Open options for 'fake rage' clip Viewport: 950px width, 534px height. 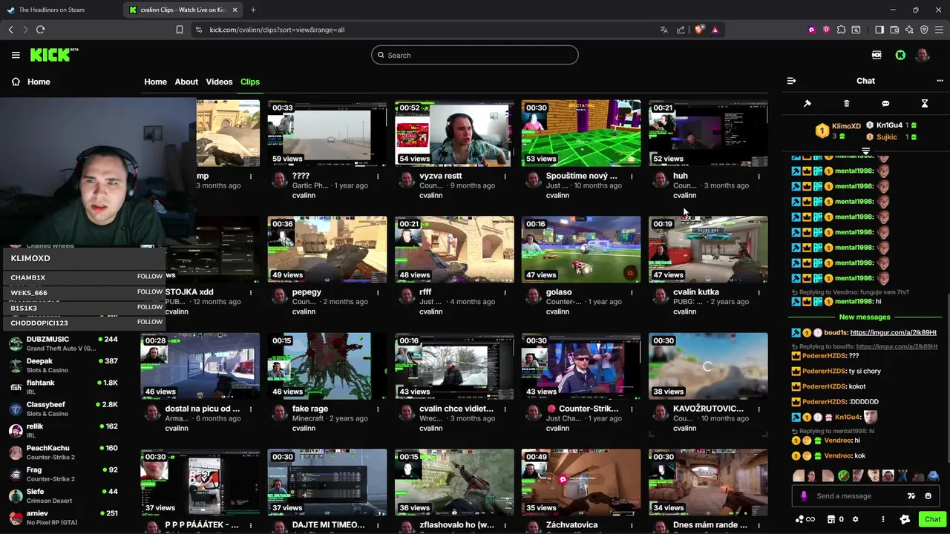378,409
